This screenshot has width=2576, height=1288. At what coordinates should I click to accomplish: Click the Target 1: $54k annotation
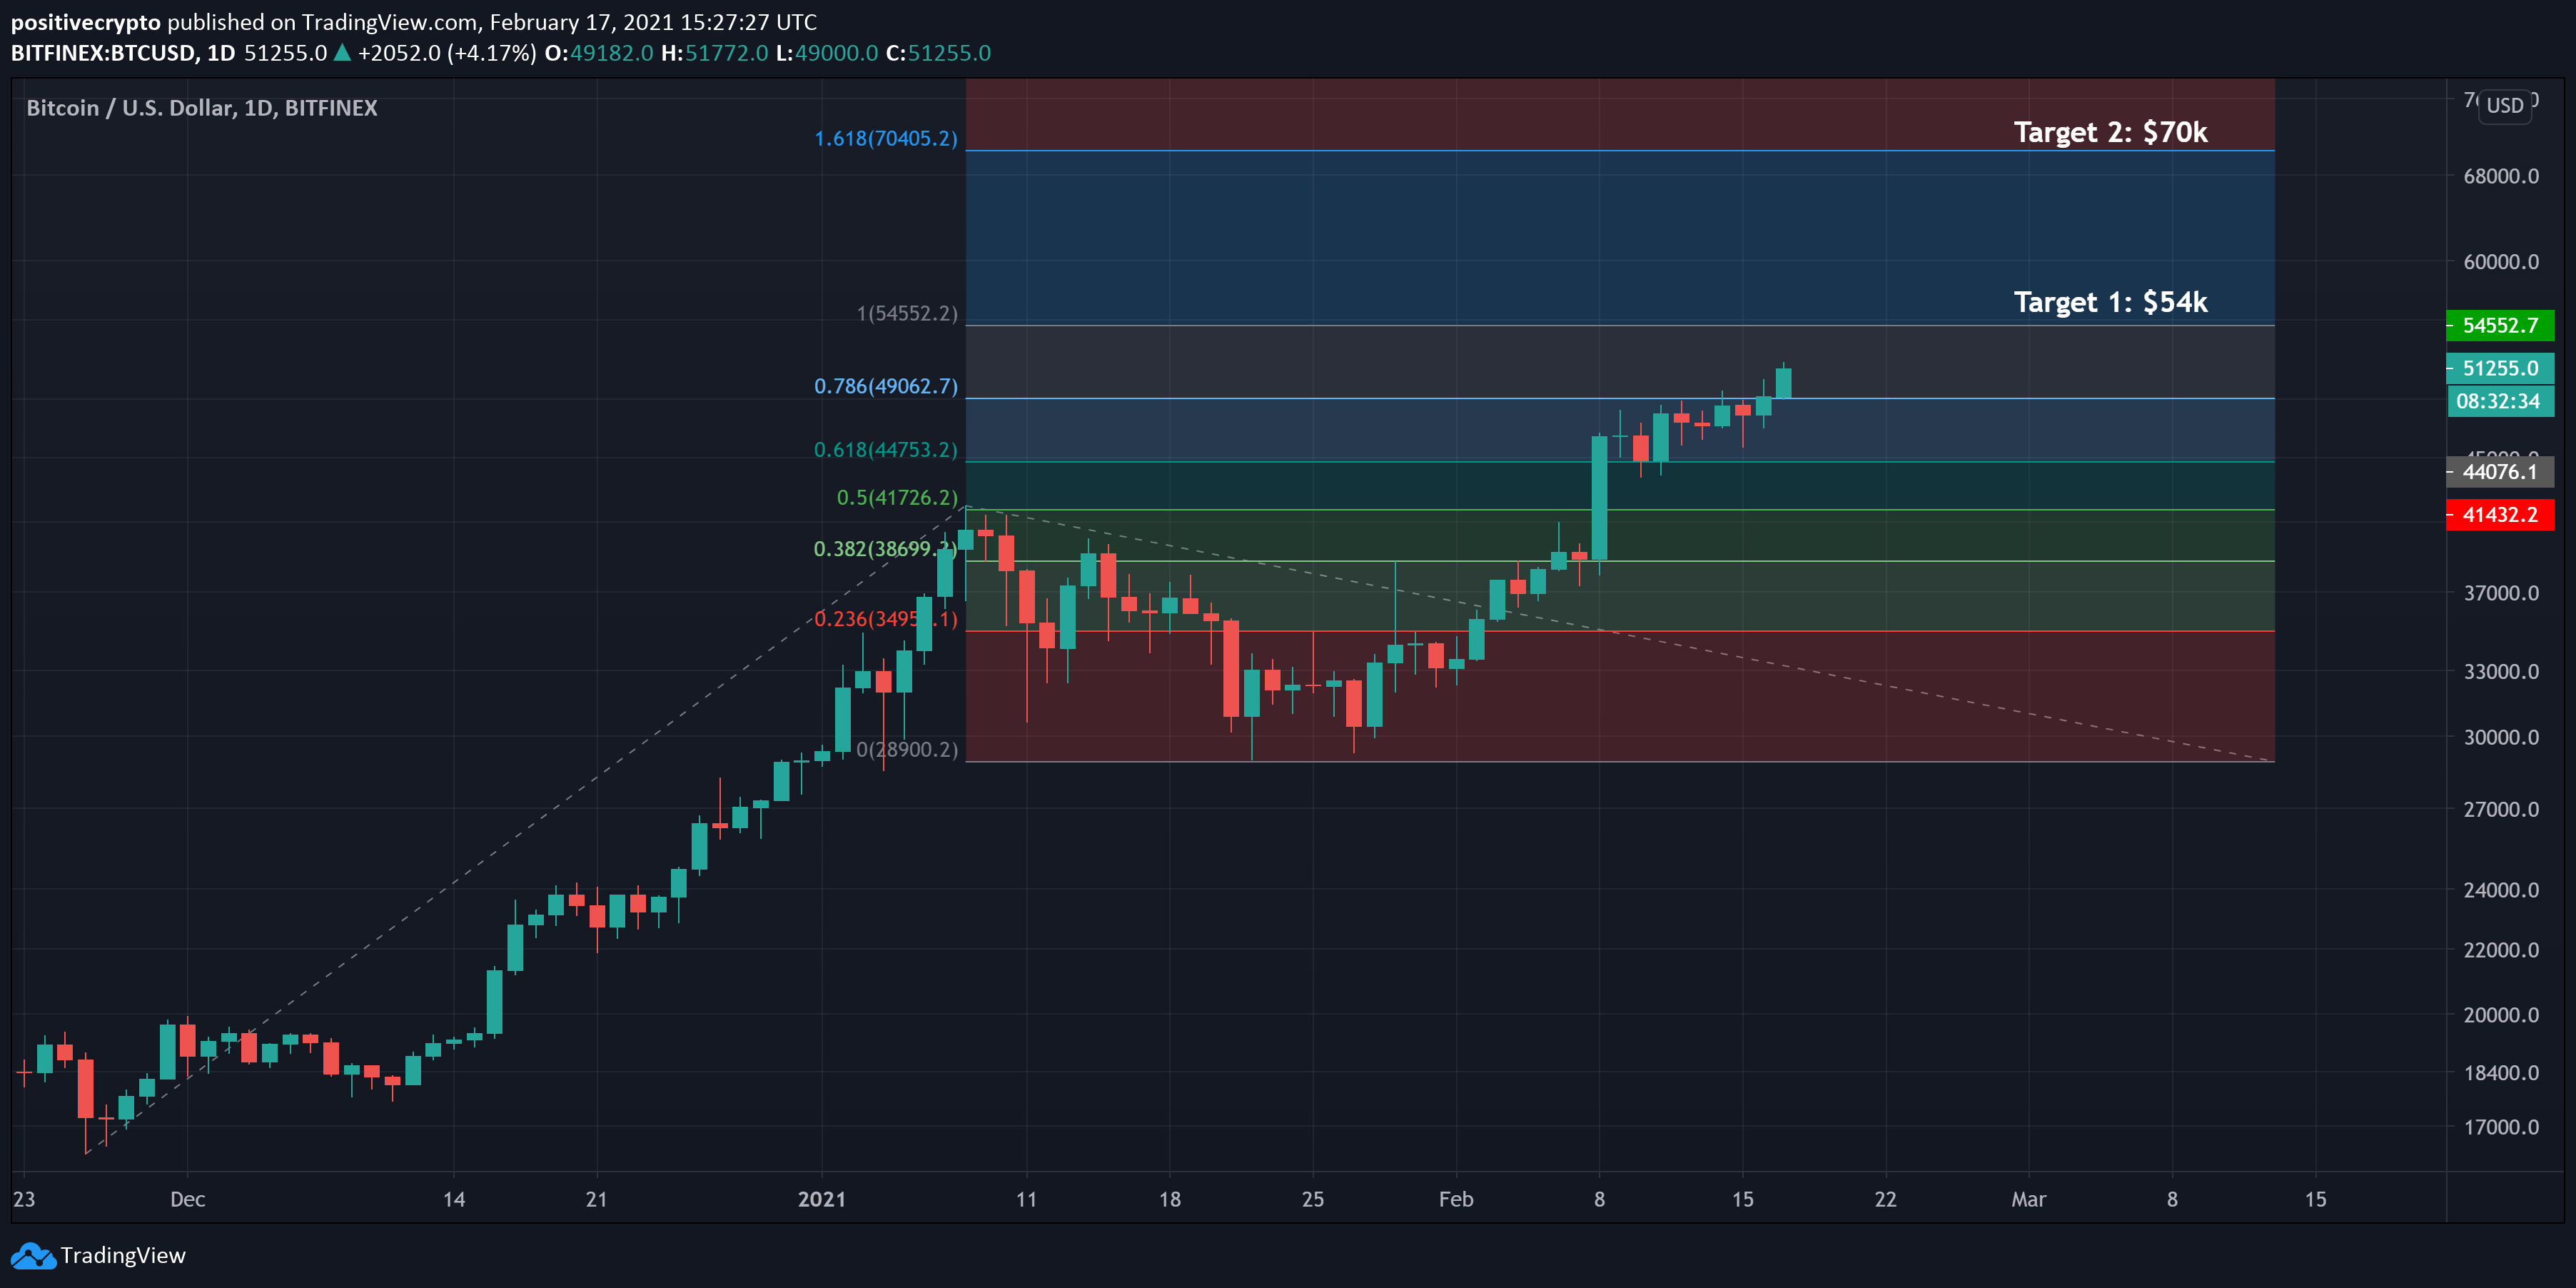click(x=2110, y=302)
